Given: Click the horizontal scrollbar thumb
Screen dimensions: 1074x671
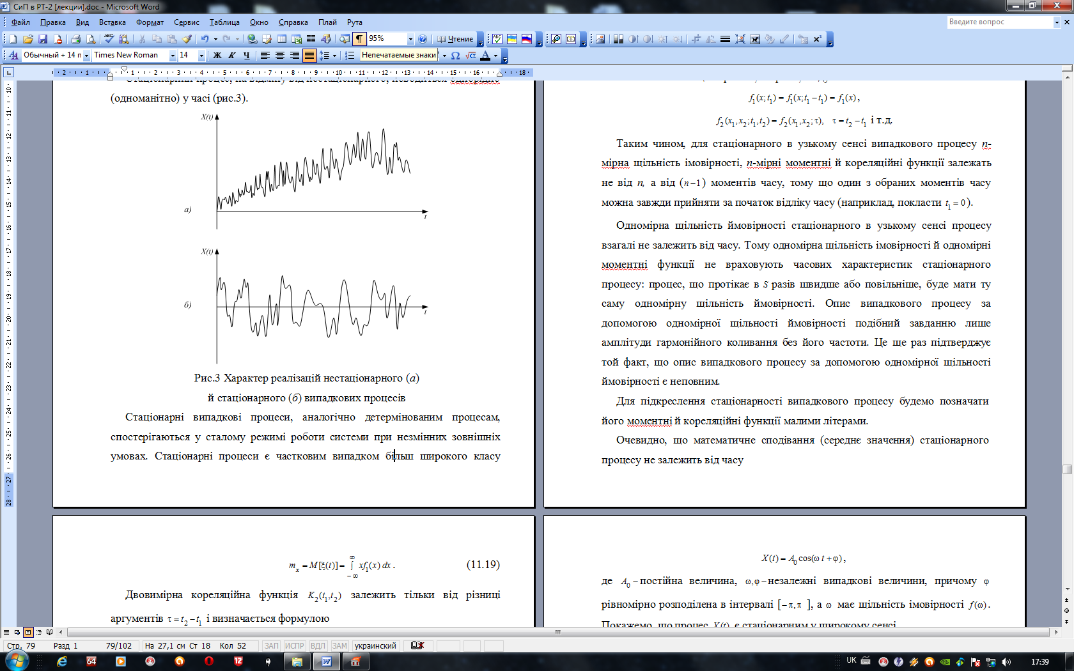Looking at the screenshot, I should [x=558, y=632].
